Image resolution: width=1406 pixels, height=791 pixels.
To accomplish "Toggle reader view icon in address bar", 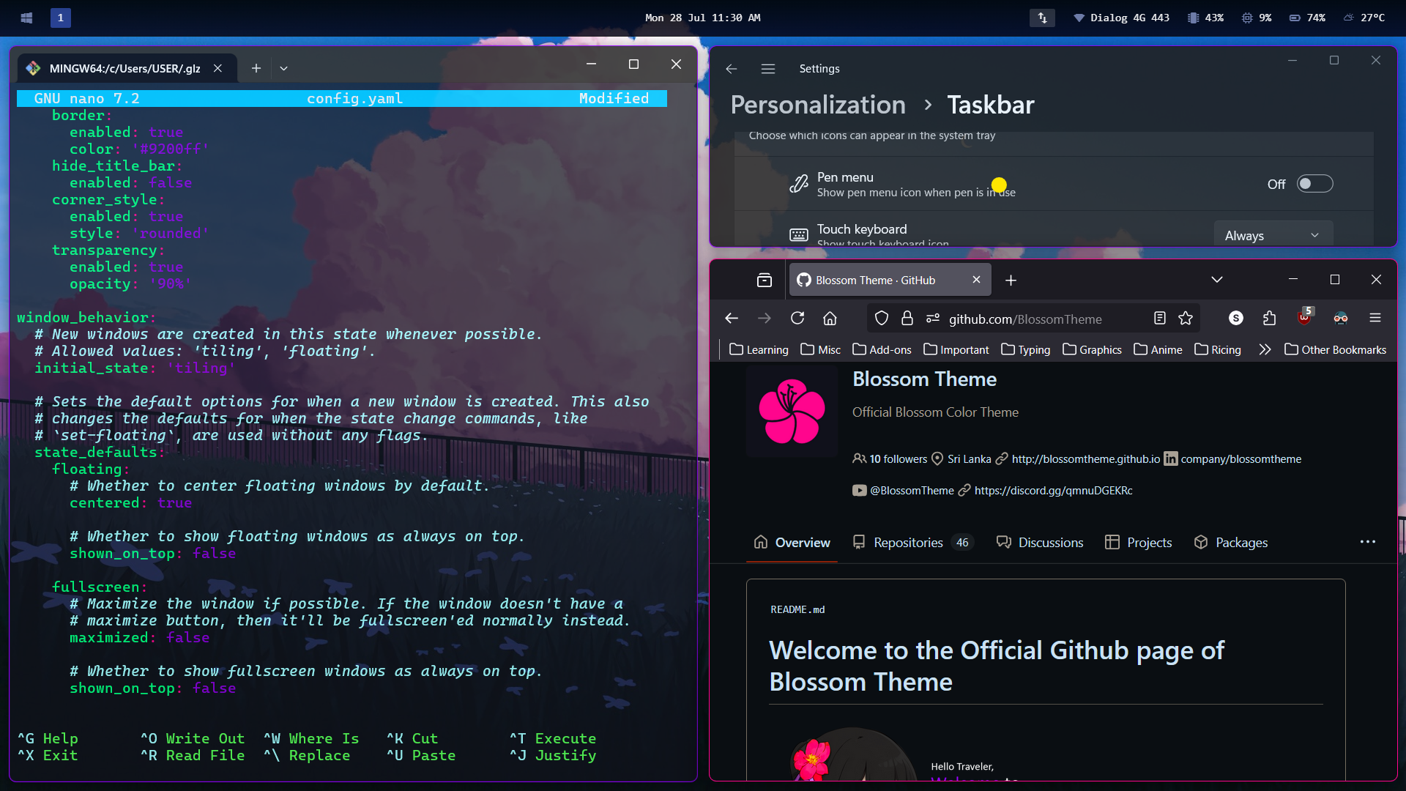I will (x=1159, y=318).
